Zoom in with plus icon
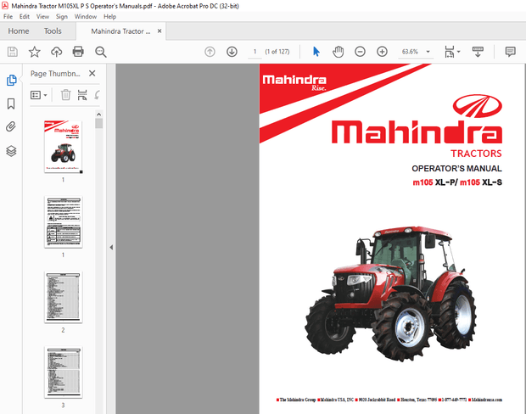Screen dimensions: 526x414 382,52
